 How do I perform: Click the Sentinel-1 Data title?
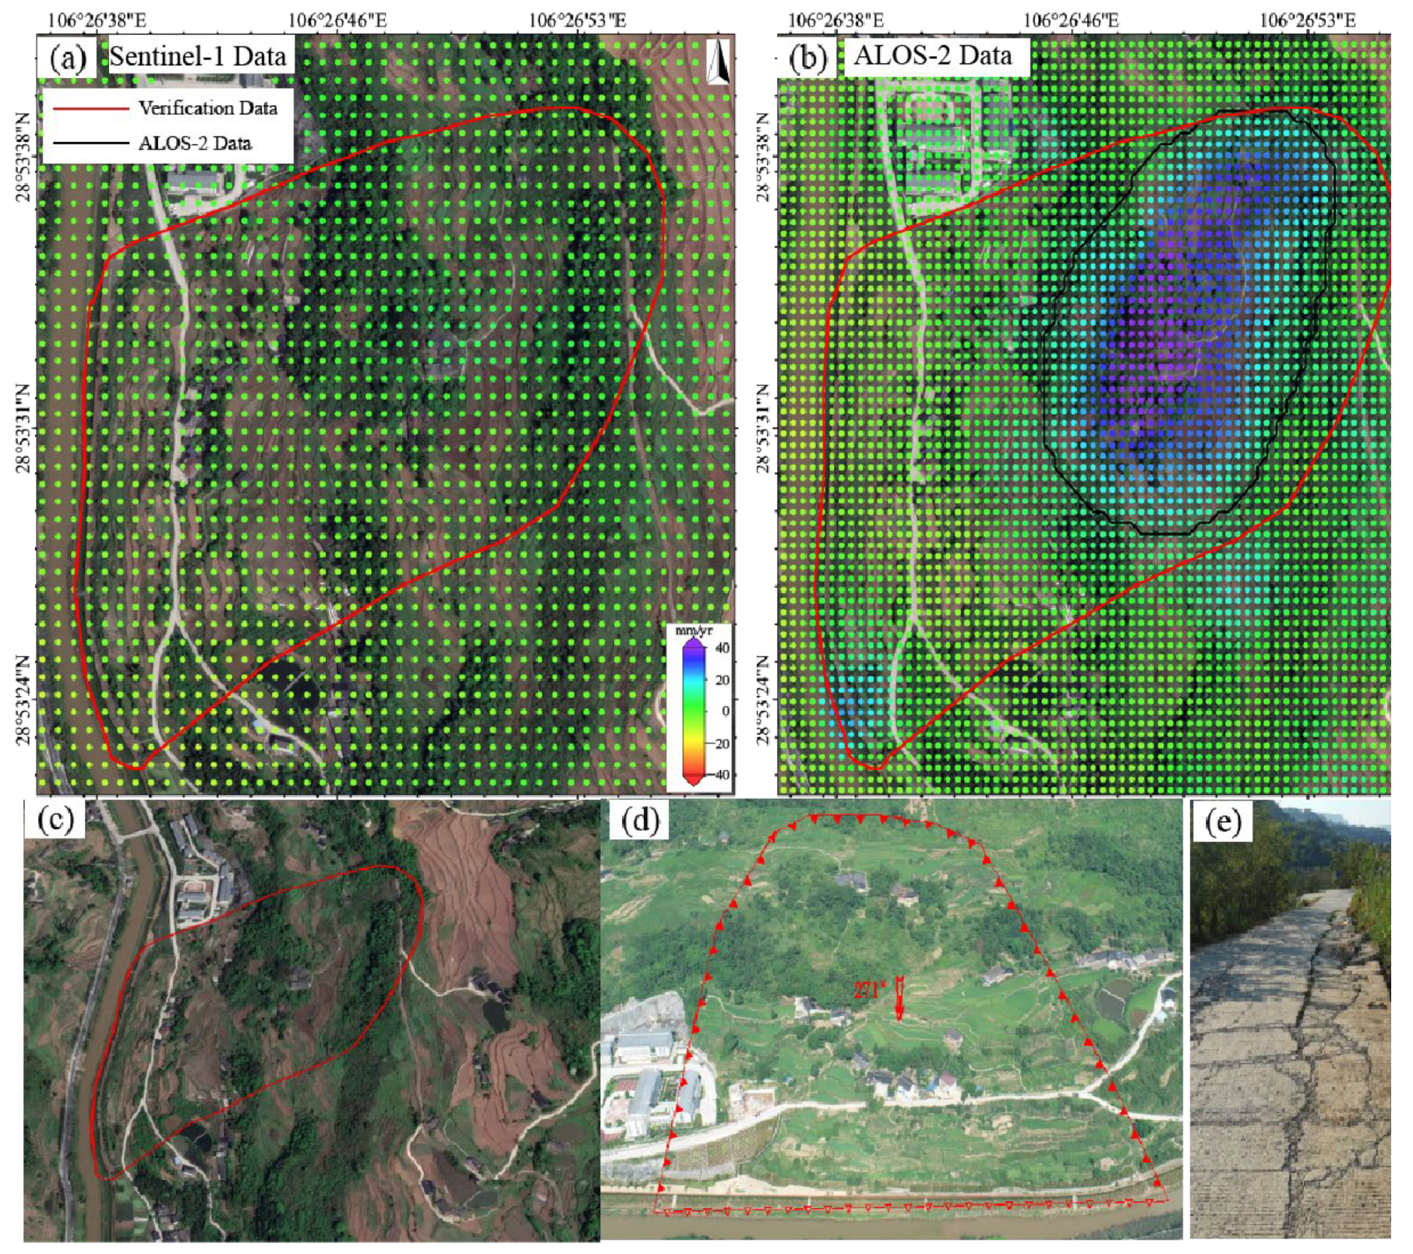tap(198, 57)
